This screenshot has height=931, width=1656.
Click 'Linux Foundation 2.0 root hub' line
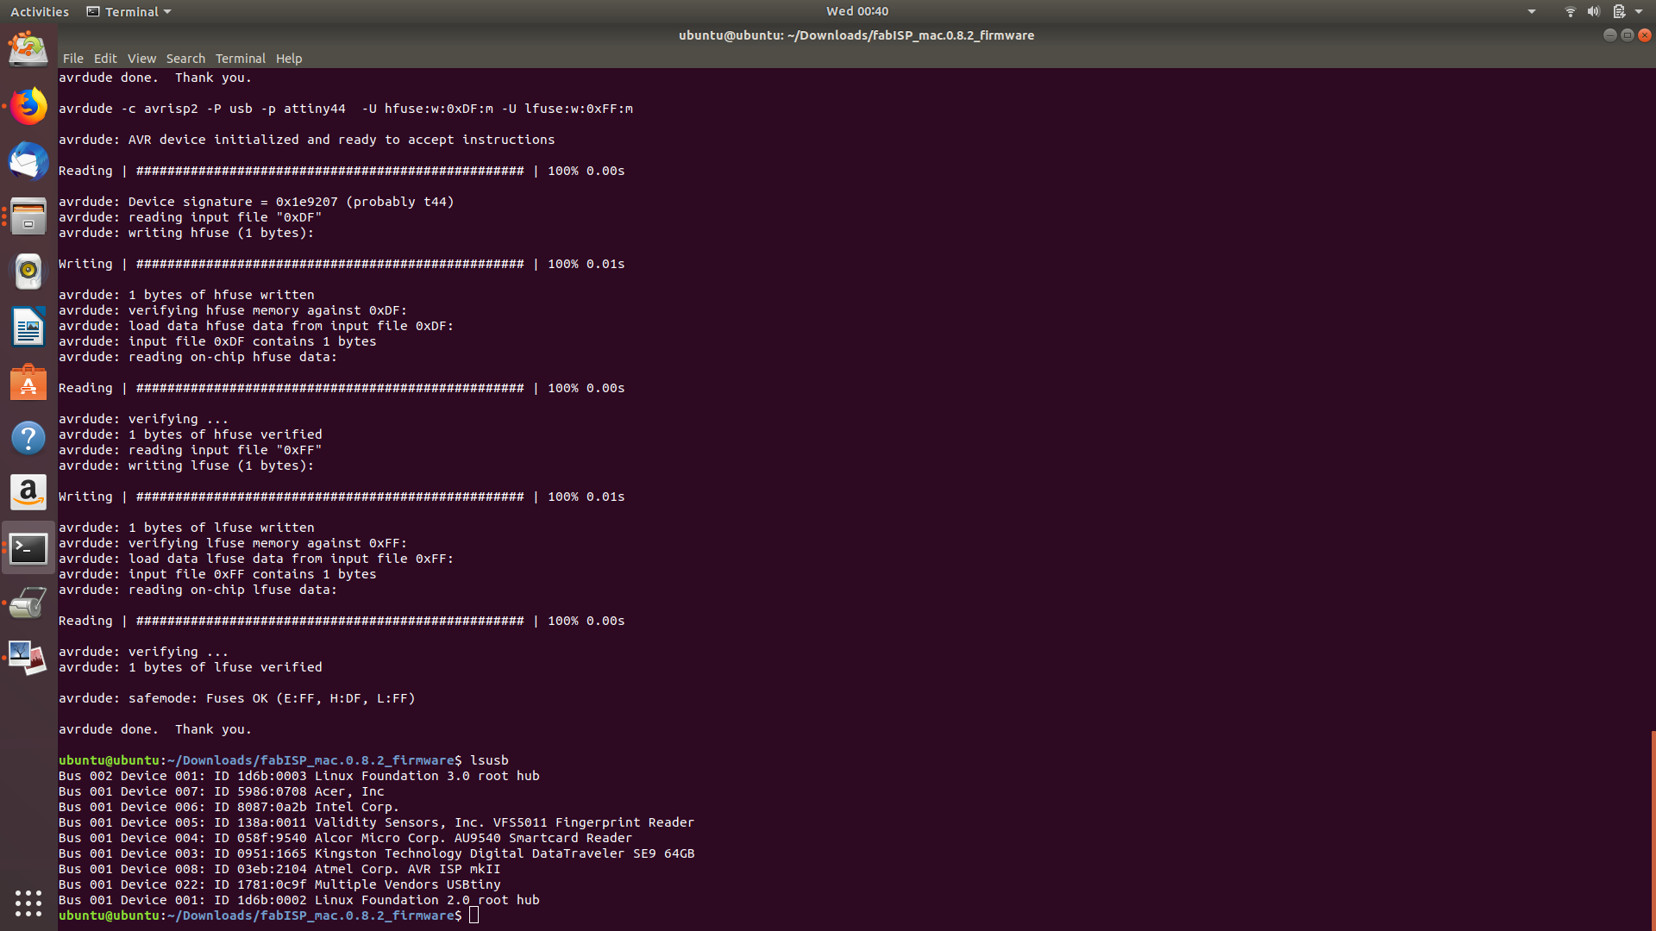coord(299,900)
